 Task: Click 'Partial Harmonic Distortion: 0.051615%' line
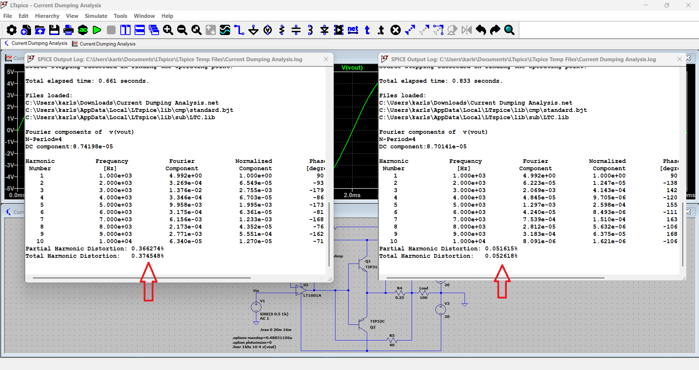point(448,249)
